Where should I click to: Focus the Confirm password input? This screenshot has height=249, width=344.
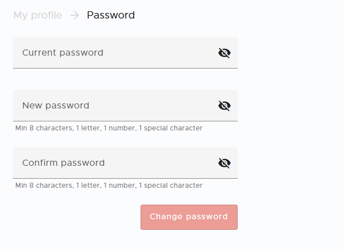pyautogui.click(x=112, y=163)
